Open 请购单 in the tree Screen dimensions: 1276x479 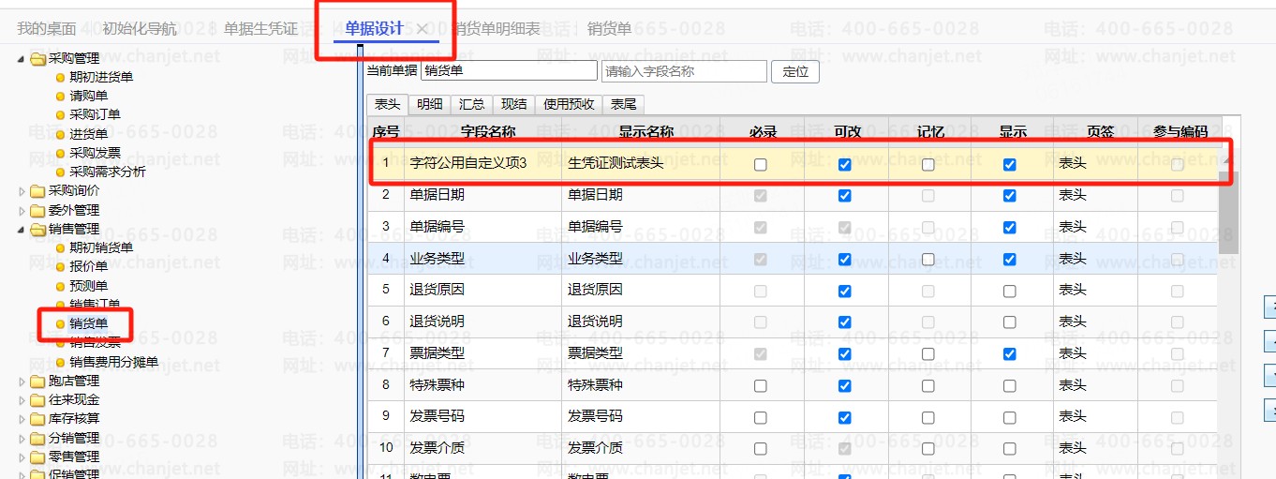click(x=88, y=96)
